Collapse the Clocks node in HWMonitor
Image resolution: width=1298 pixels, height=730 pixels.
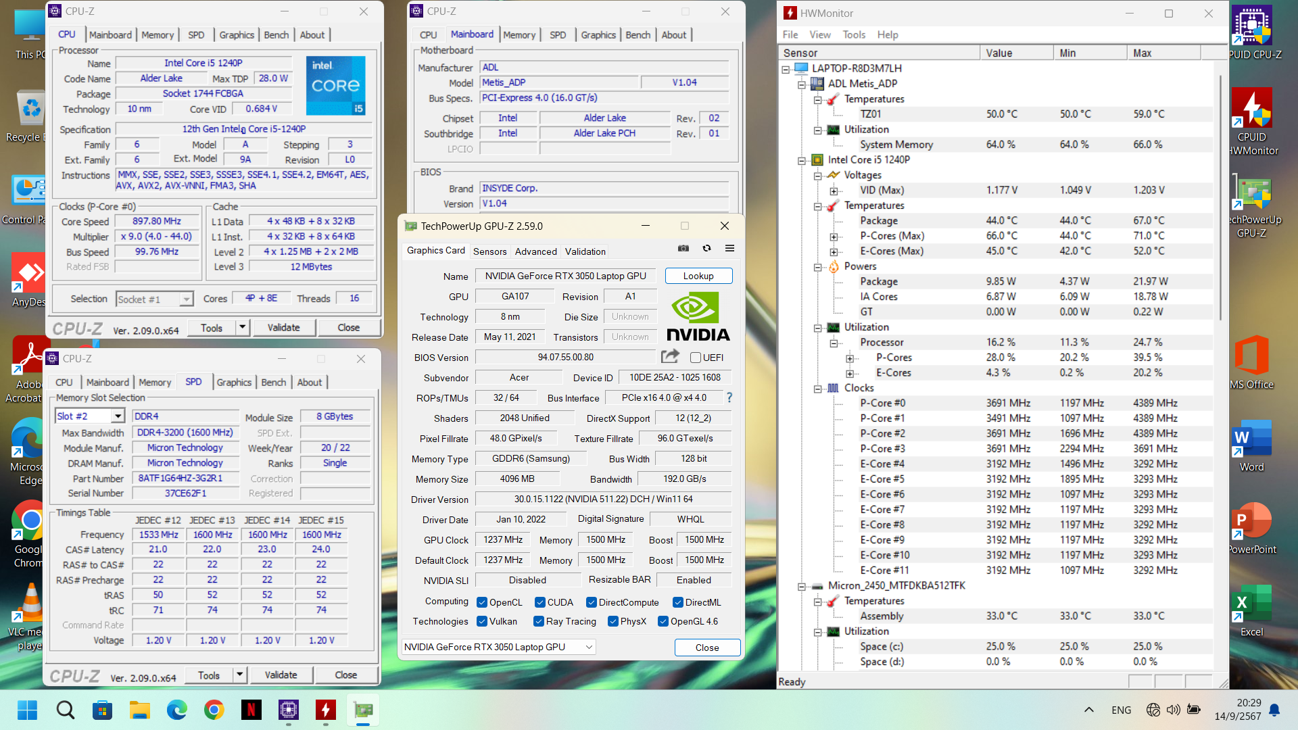(x=818, y=389)
